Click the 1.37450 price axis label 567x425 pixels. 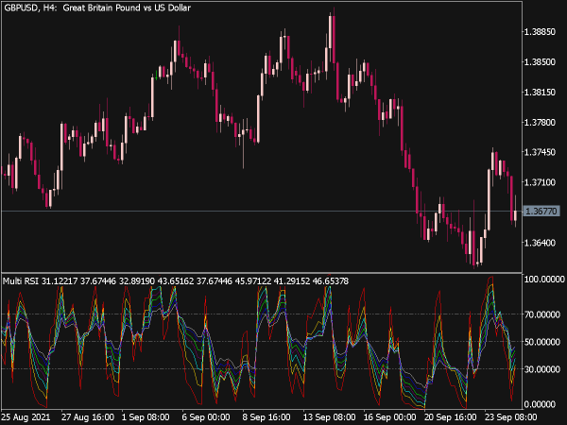[x=540, y=152]
